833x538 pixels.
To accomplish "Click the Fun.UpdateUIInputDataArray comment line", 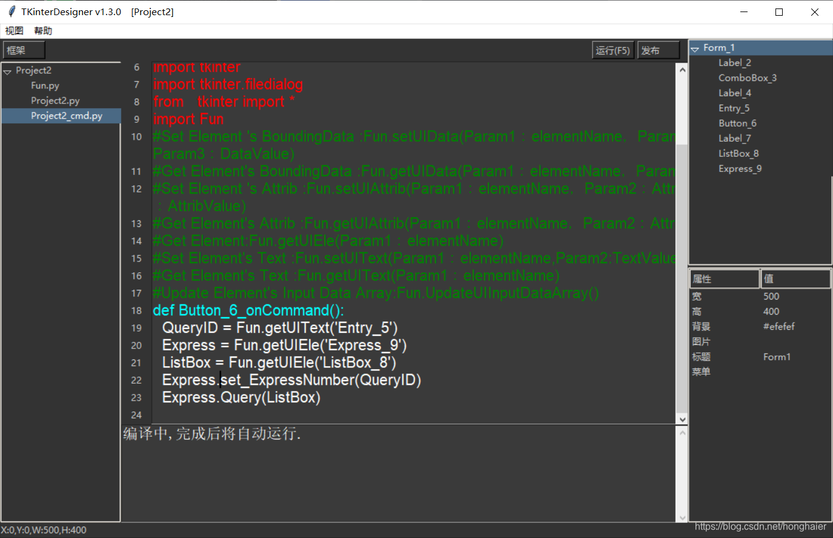I will point(376,294).
